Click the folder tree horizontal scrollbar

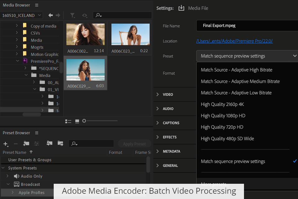click(32, 114)
